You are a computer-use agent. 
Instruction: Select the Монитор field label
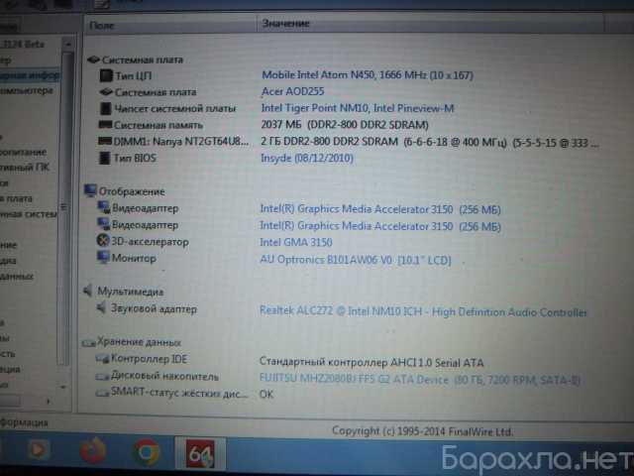coord(134,258)
